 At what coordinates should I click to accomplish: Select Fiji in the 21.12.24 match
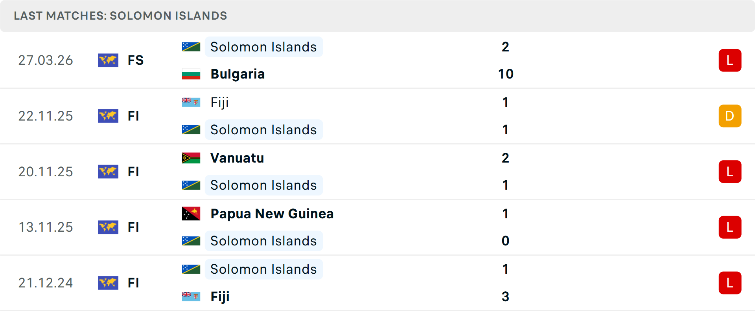[x=220, y=296]
